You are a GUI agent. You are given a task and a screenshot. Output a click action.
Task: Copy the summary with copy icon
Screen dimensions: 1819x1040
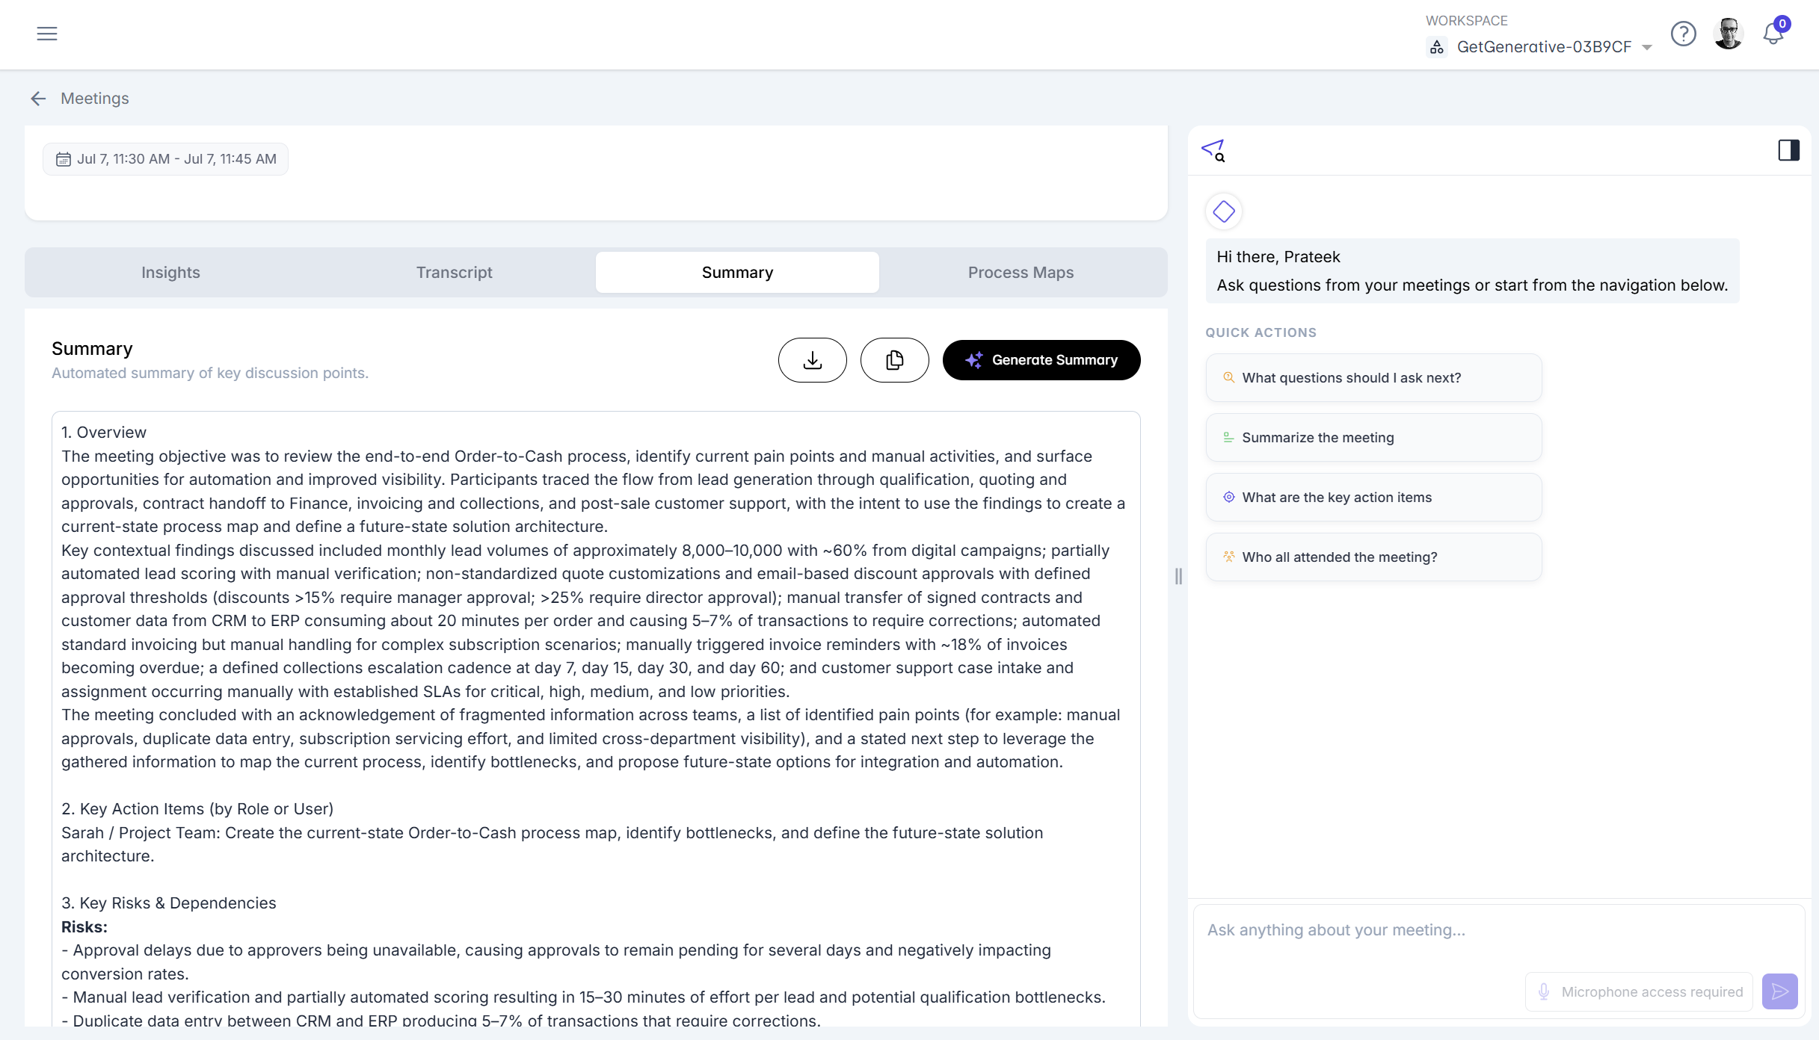[x=895, y=360]
